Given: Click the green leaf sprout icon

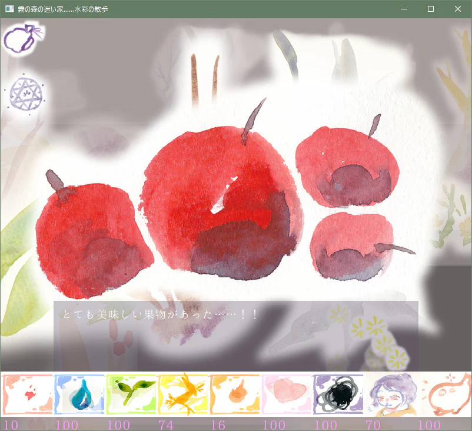Looking at the screenshot, I should pos(131,393).
